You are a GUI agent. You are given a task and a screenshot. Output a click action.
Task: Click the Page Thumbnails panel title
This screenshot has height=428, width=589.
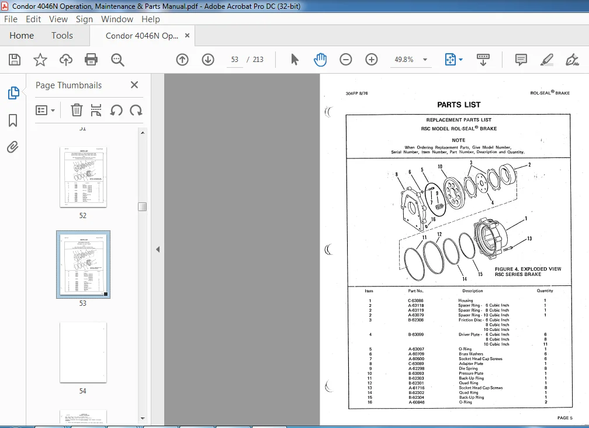[x=69, y=85]
